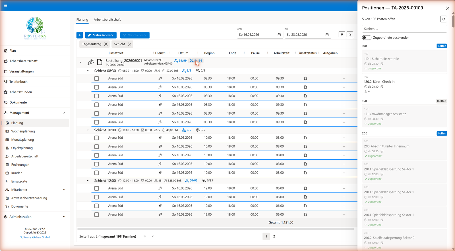Image resolution: width=455 pixels, height=251 pixels.
Task: Click the Einsatzorte location pin icon
Action: (x=7, y=182)
